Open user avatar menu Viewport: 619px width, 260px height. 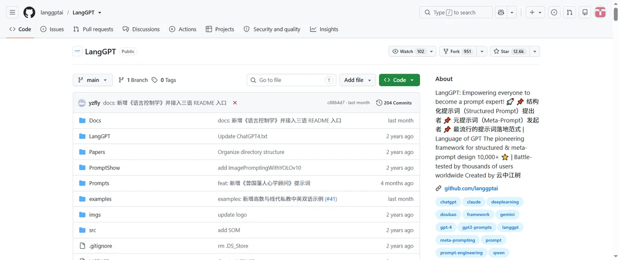600,12
